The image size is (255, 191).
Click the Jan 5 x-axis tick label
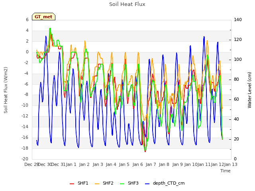click(x=124, y=164)
